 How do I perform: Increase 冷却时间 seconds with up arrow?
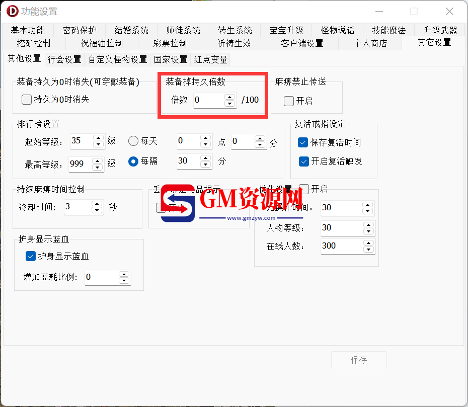(97, 203)
